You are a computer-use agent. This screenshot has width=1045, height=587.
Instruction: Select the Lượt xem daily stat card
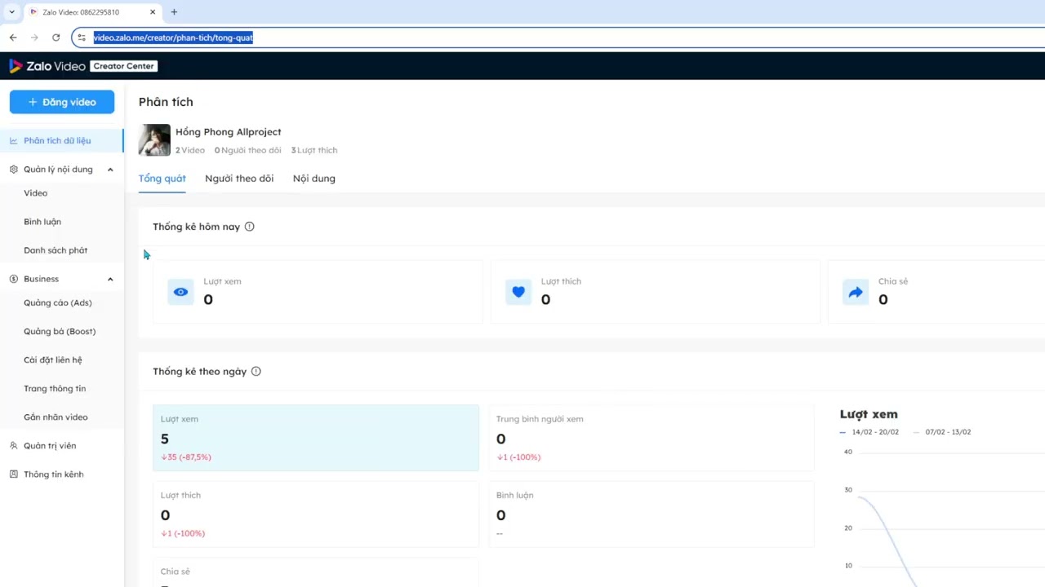[x=316, y=438]
